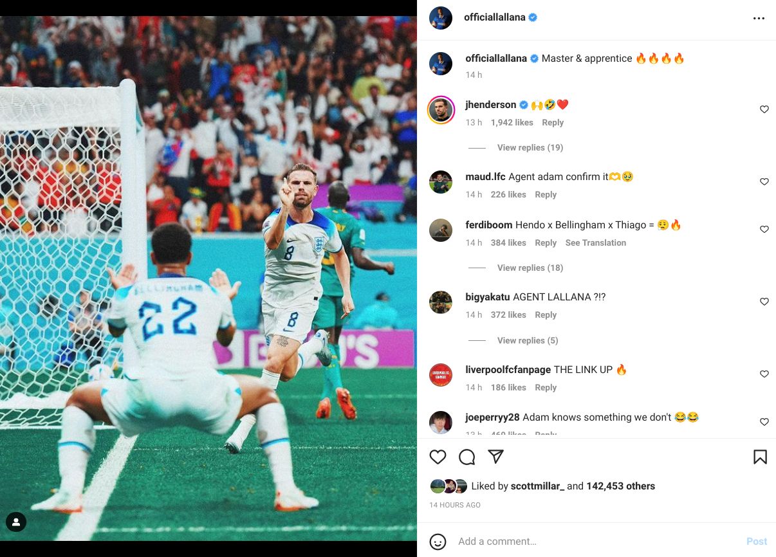
Task: Open the three-dot more options menu
Action: coord(759,18)
